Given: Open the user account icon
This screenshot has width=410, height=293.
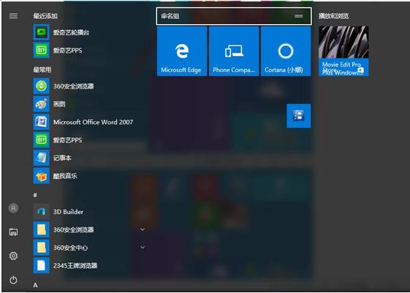Looking at the screenshot, I should click(x=13, y=208).
